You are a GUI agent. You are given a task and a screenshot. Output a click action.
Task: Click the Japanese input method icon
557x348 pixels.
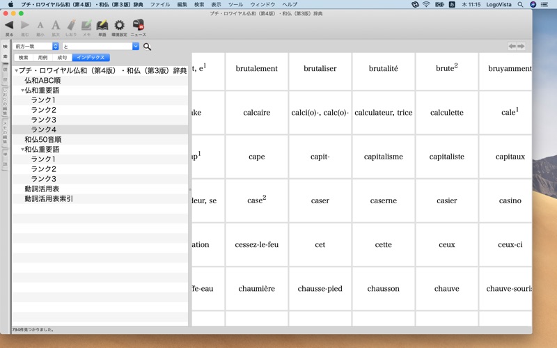coord(452,4)
